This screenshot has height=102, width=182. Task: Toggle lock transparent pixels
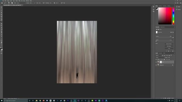(x=158, y=59)
